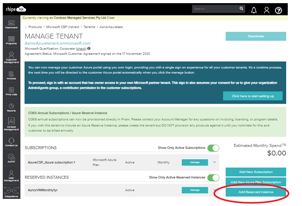Expand the AzureCSP_Azure subscription 1 row
The width and height of the screenshot is (302, 206).
tap(215, 162)
